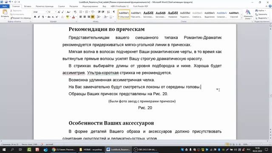This screenshot has width=272, height=153.
Task: Toggle strikethrough formatting
Action: 49,17
